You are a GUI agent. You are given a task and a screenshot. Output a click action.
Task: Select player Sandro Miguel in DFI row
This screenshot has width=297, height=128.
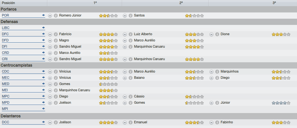coord(70,46)
